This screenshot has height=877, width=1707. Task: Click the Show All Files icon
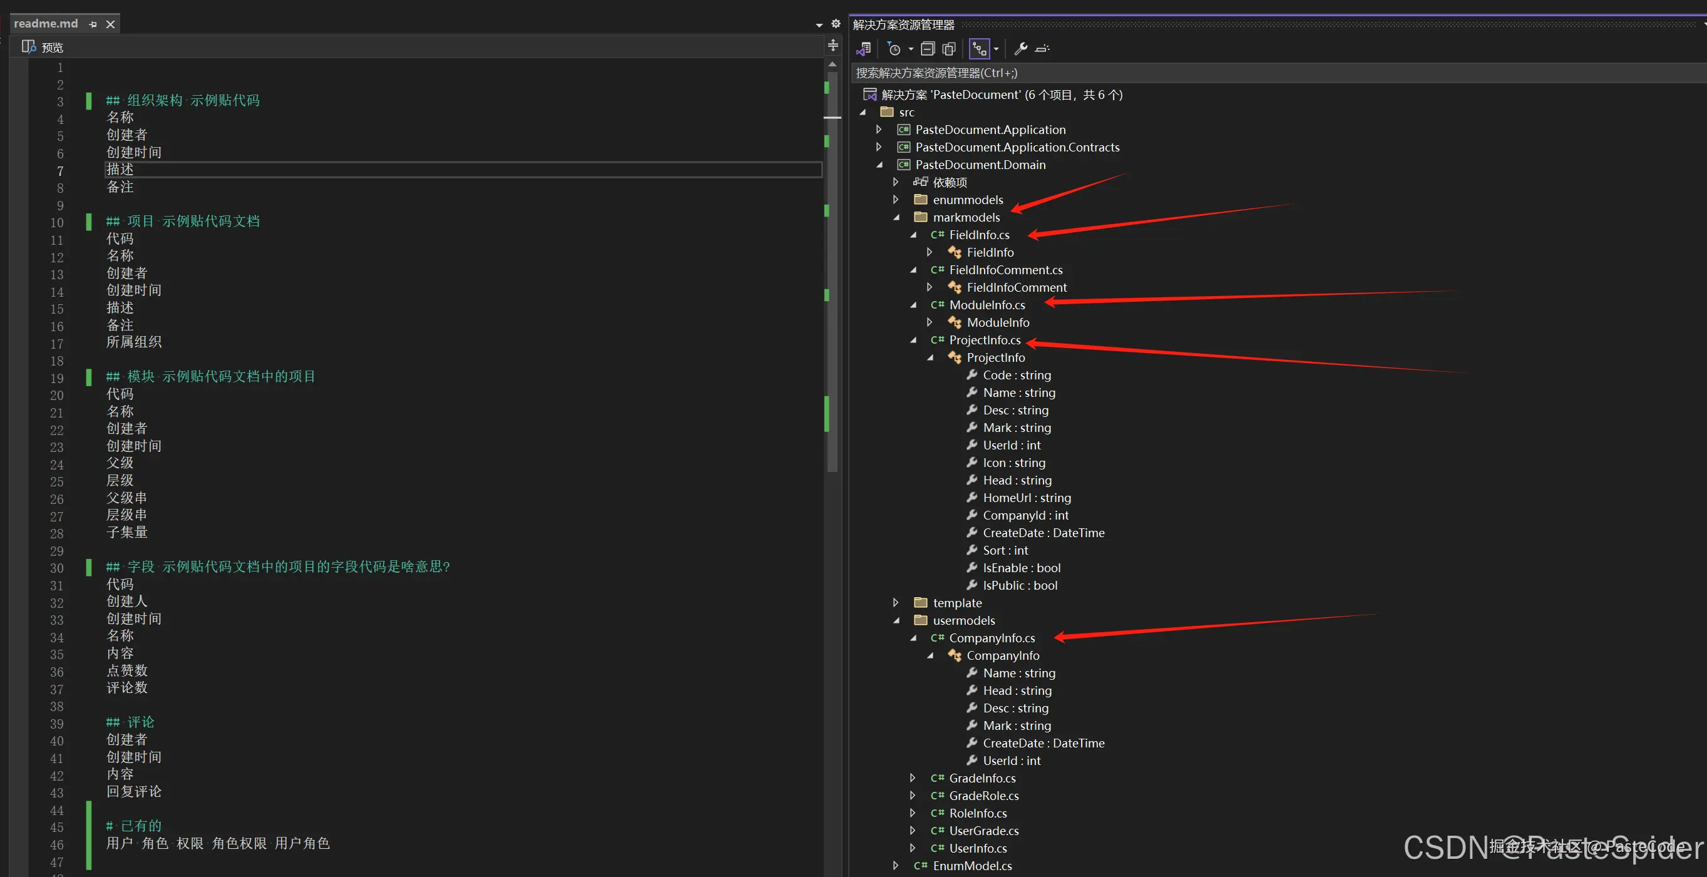pyautogui.click(x=949, y=49)
